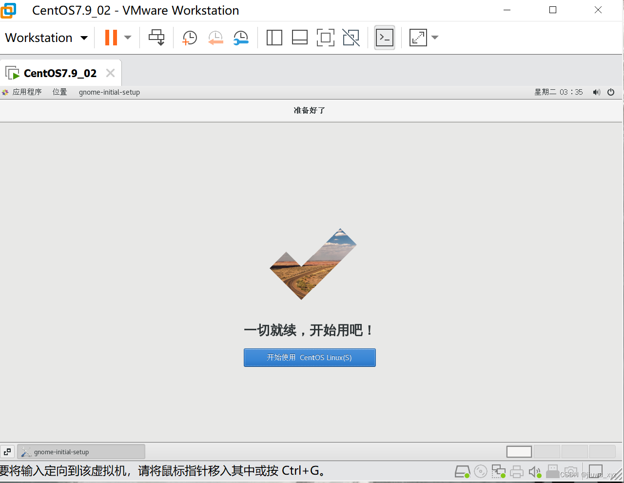Click the USB device status icon
Screen dimensions: 624x483
tap(552, 472)
